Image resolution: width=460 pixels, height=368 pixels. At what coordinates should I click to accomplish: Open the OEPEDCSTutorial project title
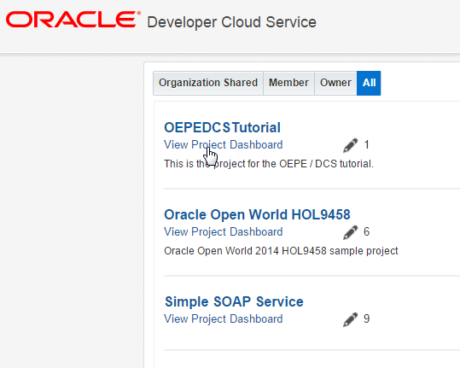(x=223, y=128)
